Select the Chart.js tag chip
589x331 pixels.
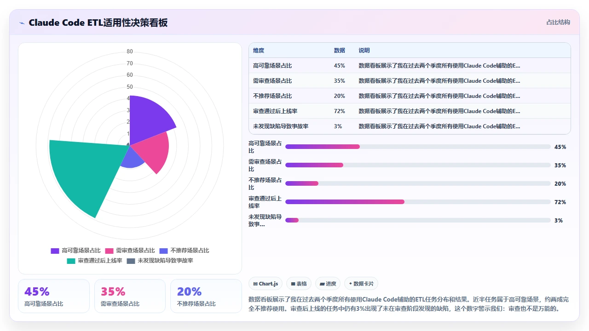(x=266, y=284)
